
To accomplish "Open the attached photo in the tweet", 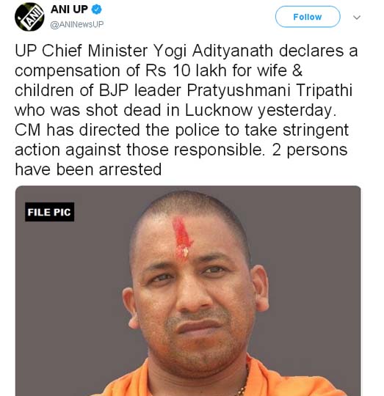I will 188,291.
